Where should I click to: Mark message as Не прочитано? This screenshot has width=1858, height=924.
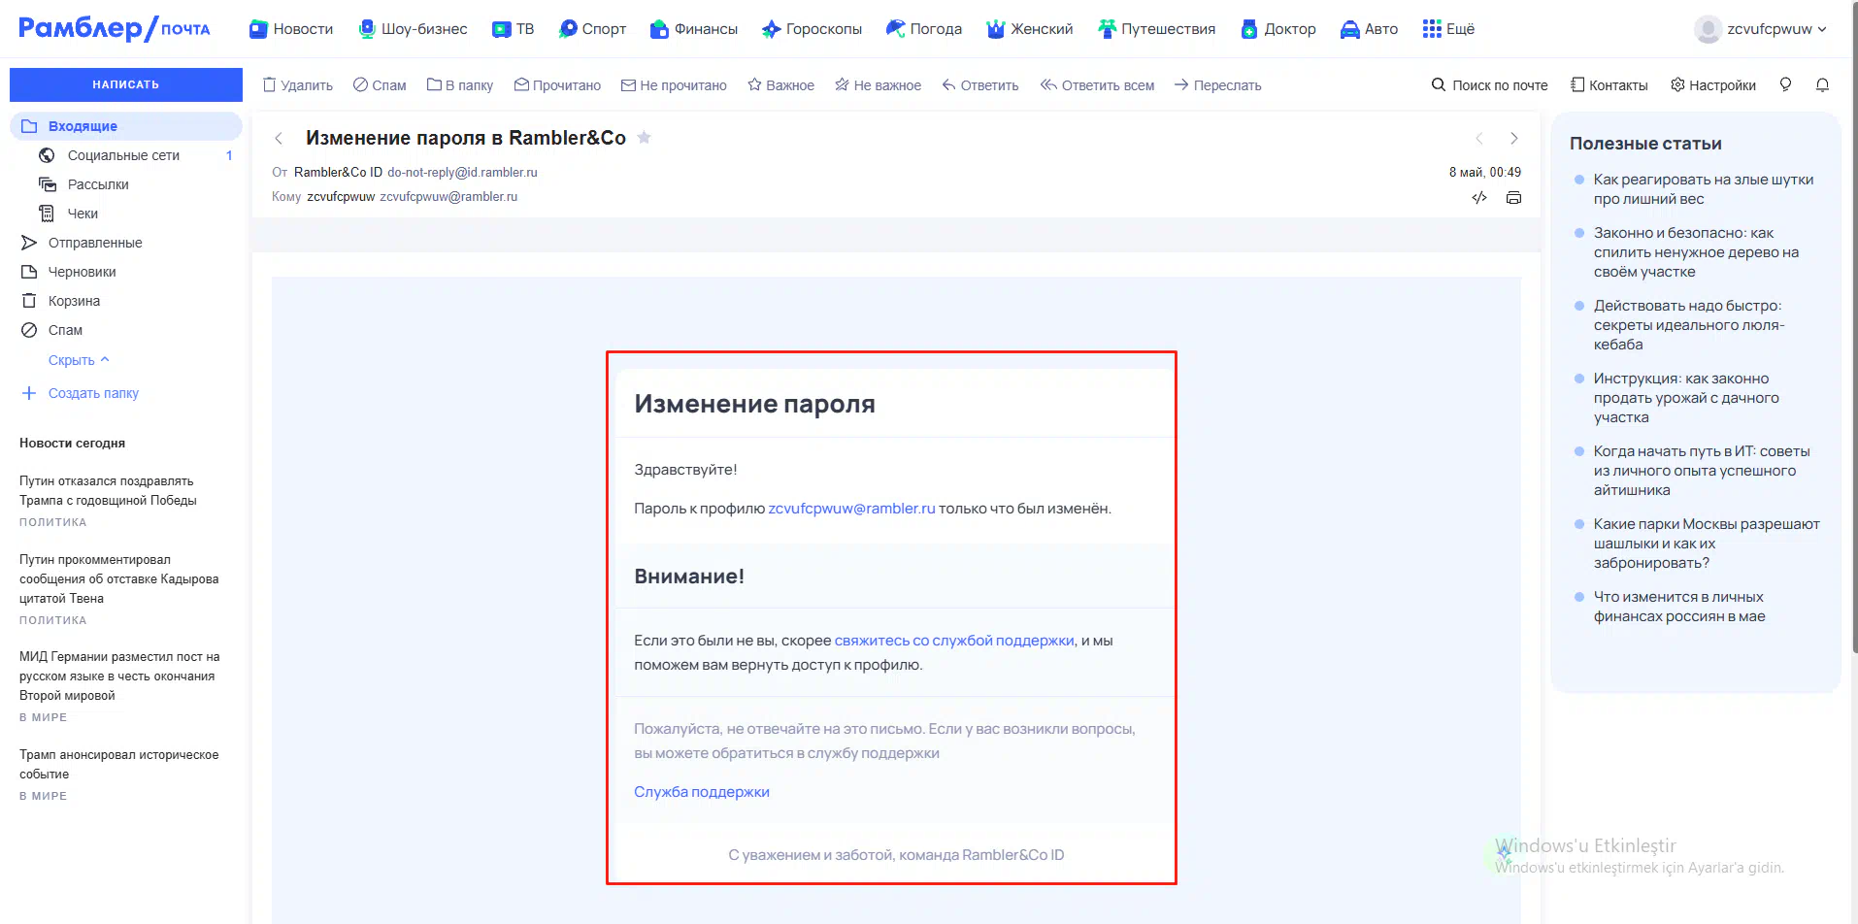674,85
